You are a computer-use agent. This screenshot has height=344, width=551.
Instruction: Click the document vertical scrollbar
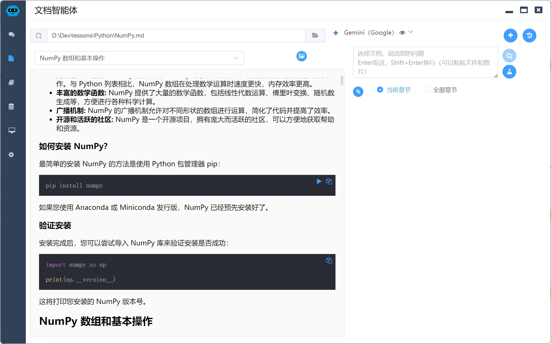pyautogui.click(x=342, y=80)
